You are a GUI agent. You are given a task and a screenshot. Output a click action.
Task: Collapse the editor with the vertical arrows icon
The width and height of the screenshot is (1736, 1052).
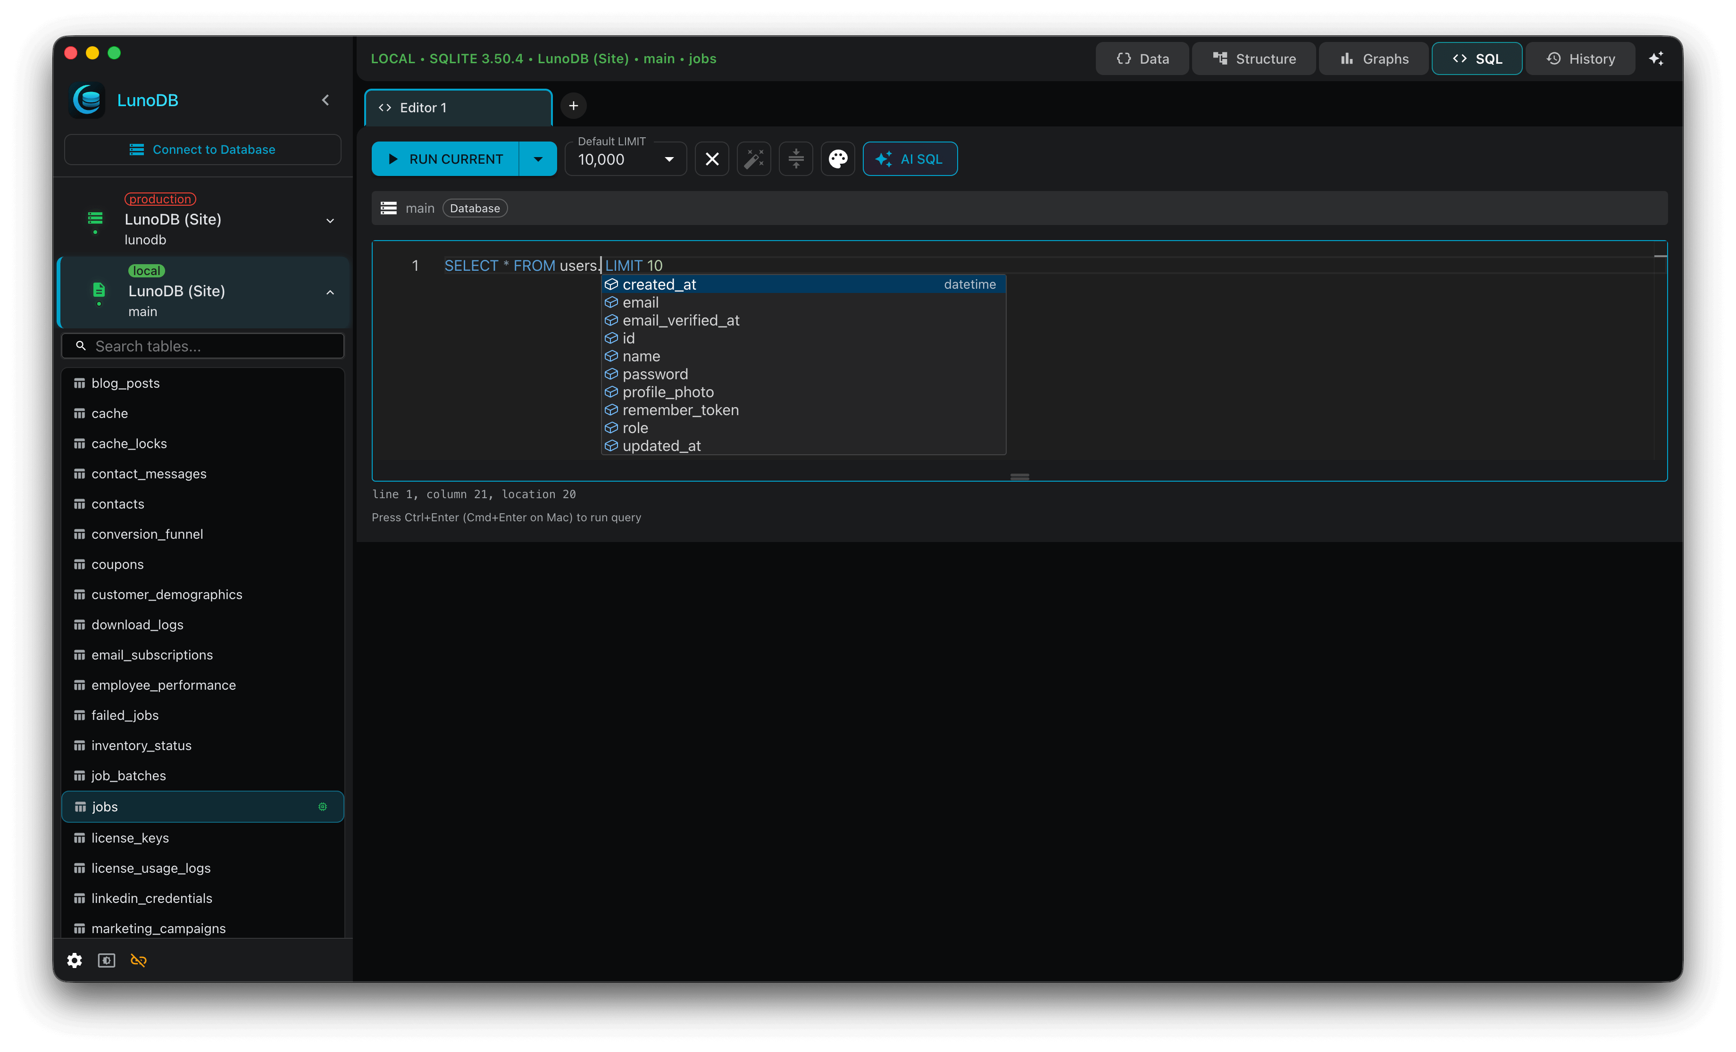(795, 159)
